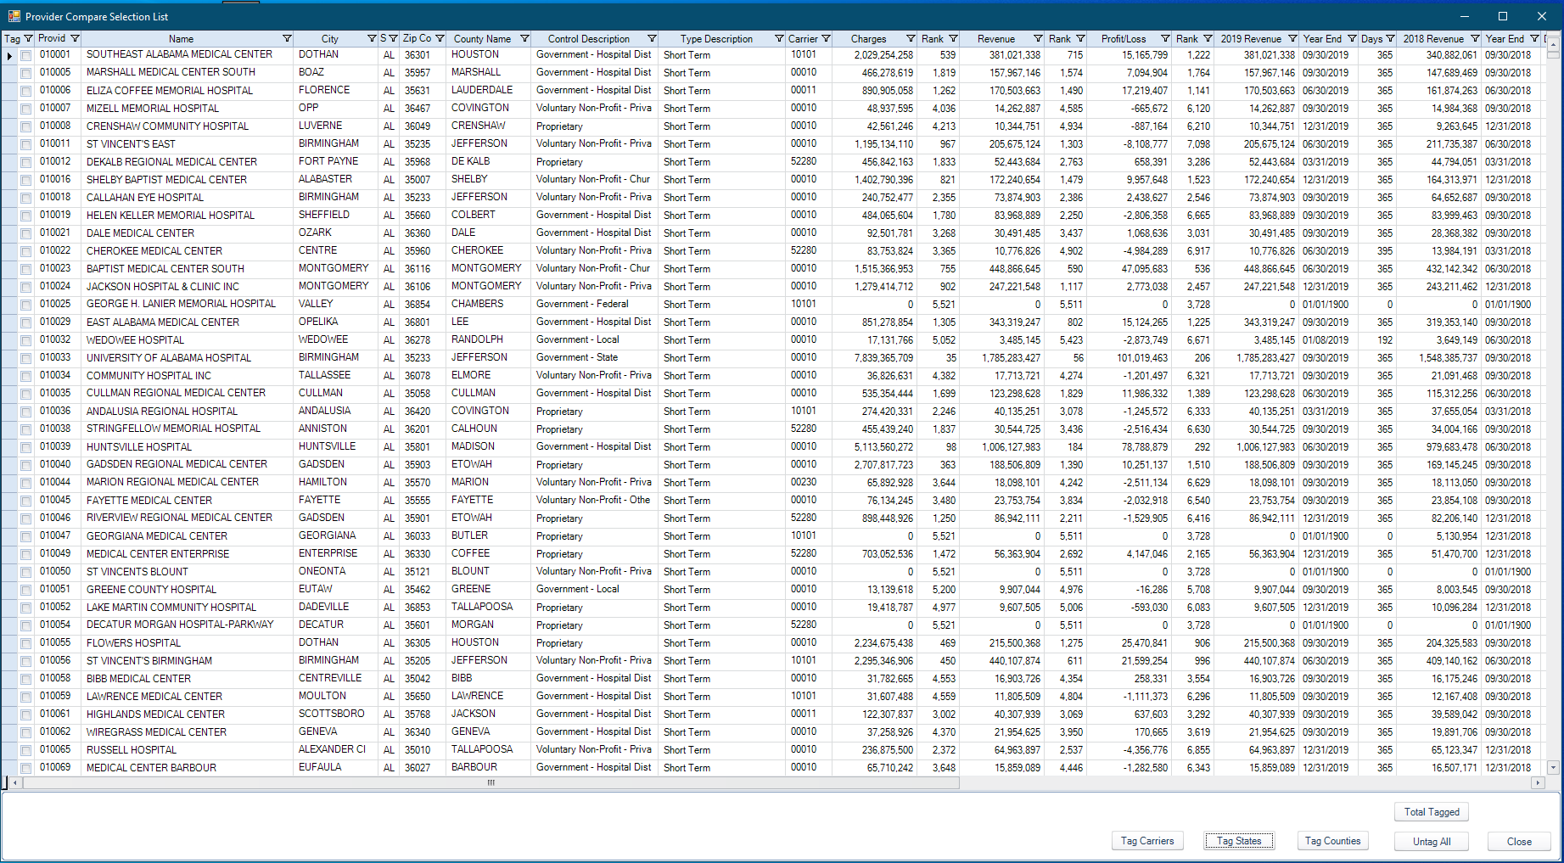The height and width of the screenshot is (863, 1564).
Task: Open the Type Description filter dropdown
Action: pos(778,38)
